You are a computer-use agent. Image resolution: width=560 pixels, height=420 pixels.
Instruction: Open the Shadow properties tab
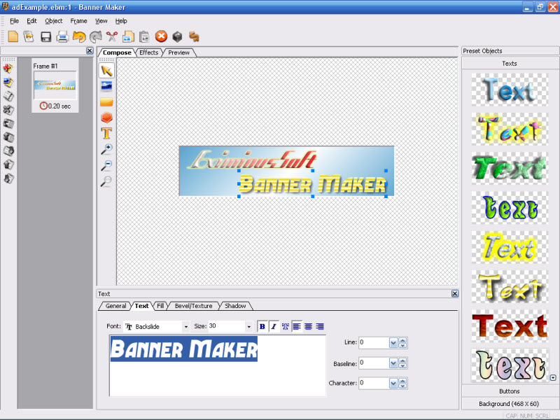235,306
